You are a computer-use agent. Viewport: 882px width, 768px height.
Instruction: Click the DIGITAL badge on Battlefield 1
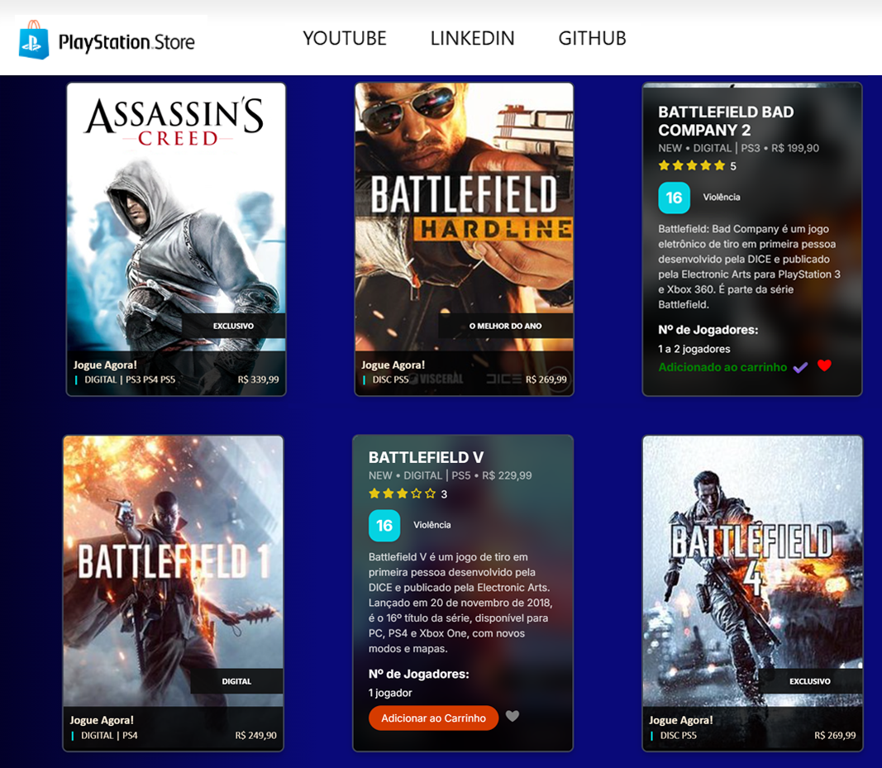[x=236, y=681]
